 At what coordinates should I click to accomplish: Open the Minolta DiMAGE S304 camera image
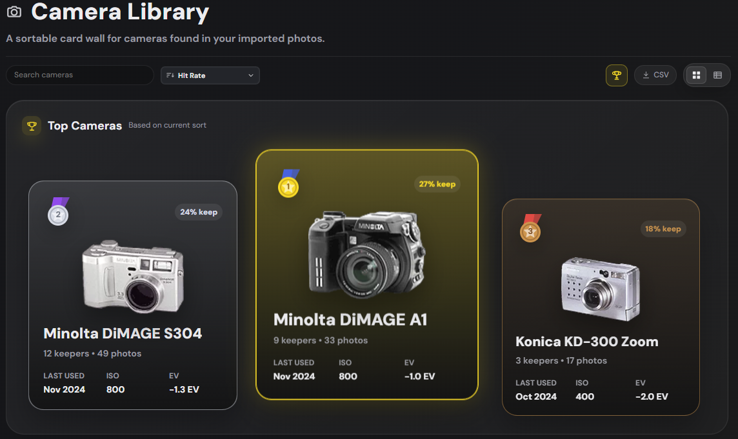tap(133, 277)
